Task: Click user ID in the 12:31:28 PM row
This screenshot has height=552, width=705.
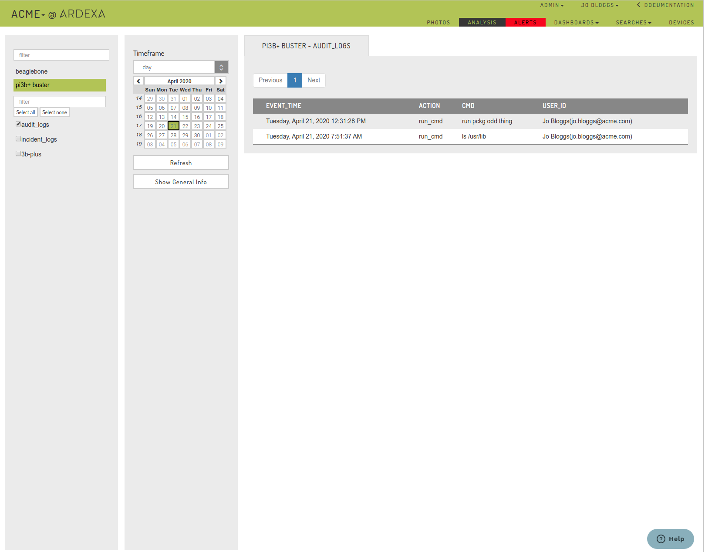Action: click(587, 121)
